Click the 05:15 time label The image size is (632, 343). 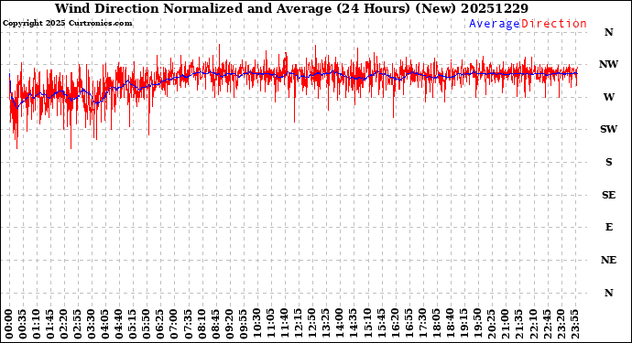pos(132,324)
